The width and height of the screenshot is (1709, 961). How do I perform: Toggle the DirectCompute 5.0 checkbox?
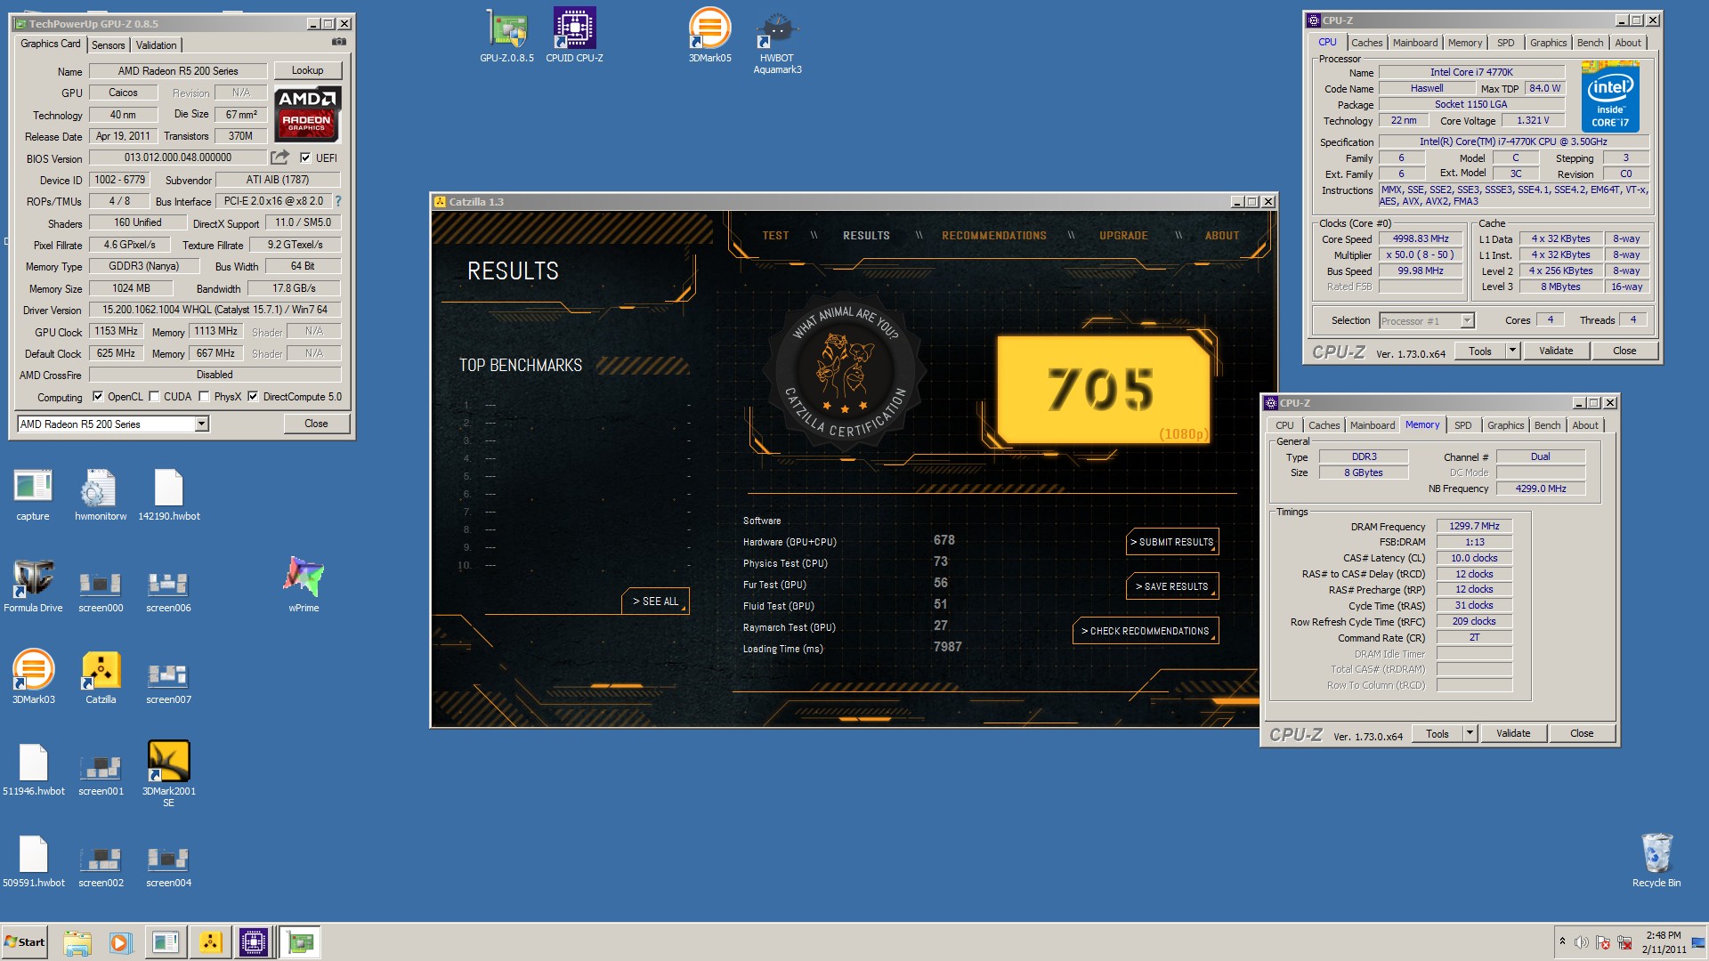pyautogui.click(x=253, y=397)
